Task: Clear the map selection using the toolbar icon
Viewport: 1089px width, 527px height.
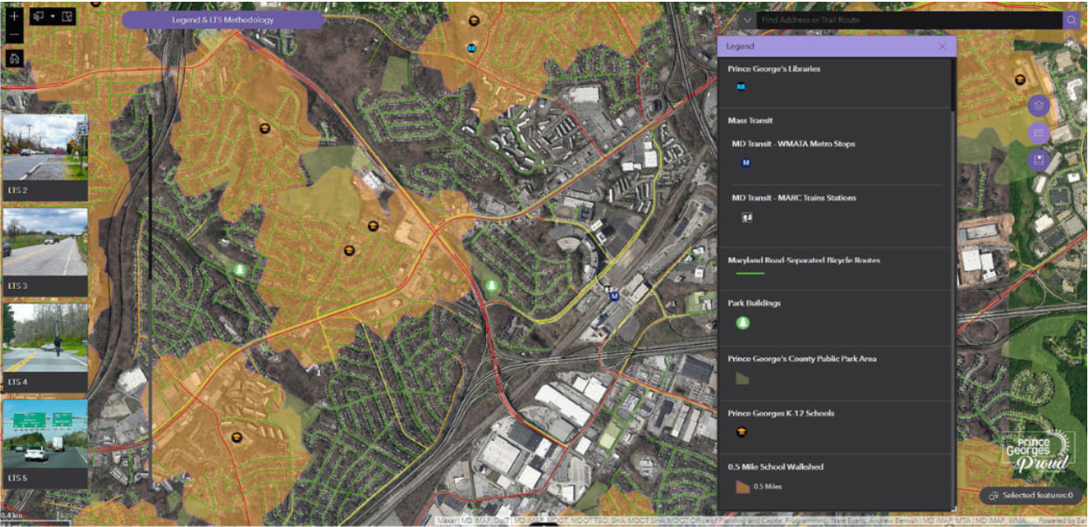Action: (68, 17)
